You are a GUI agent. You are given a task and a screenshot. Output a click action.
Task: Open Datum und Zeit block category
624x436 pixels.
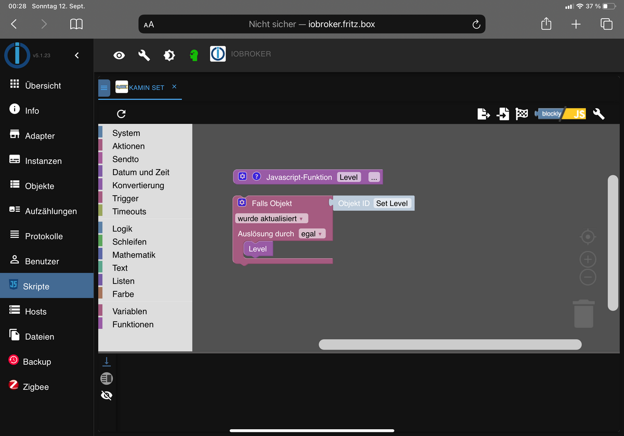145,172
